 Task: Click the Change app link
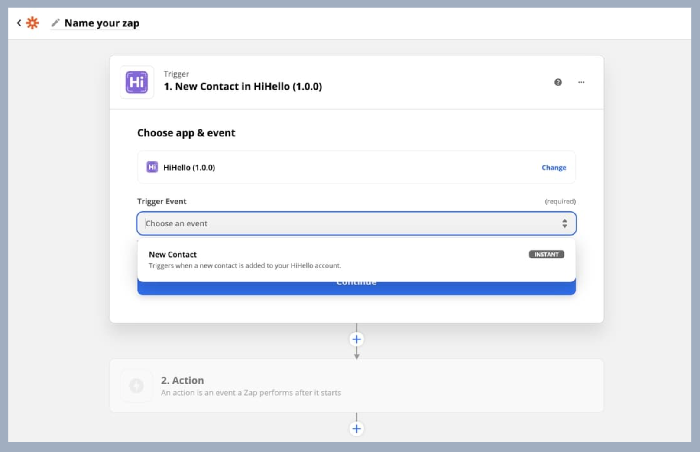tap(554, 168)
